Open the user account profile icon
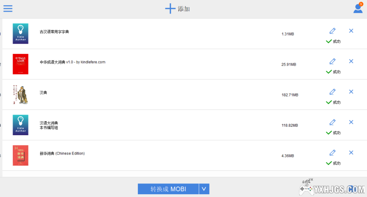 pyautogui.click(x=358, y=8)
